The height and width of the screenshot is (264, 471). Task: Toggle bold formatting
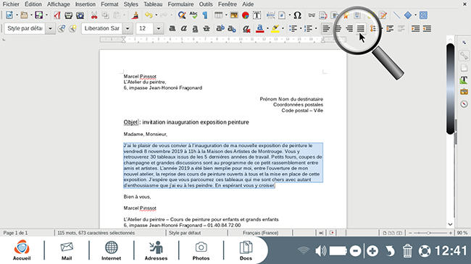tap(172, 28)
